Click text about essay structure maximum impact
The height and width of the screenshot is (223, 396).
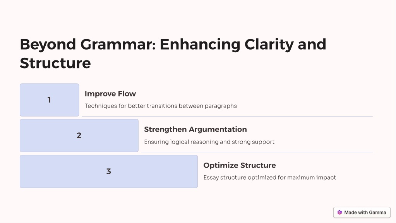point(270,178)
